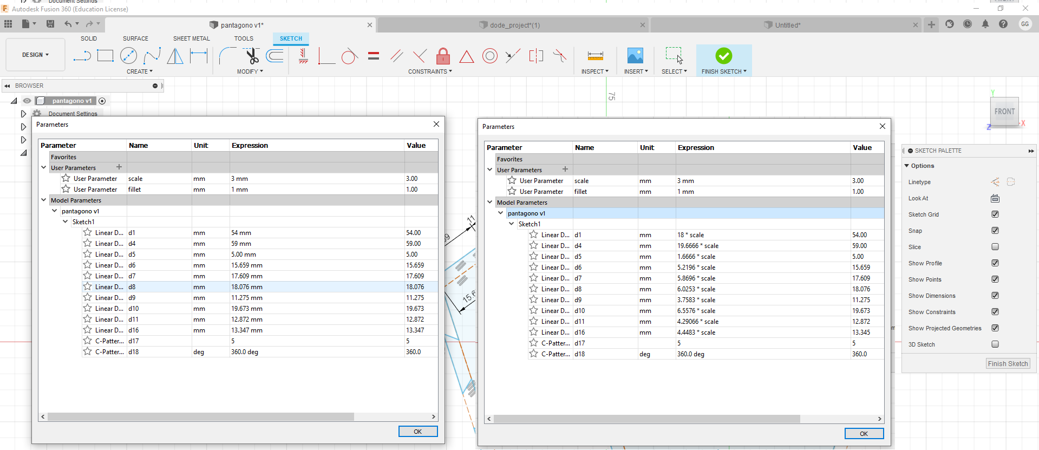Screen dimensions: 1039x450
Task: Open the notifications bell
Action: pyautogui.click(x=985, y=24)
